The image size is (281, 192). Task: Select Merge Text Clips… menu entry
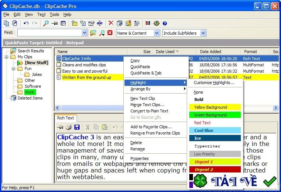coord(155,105)
